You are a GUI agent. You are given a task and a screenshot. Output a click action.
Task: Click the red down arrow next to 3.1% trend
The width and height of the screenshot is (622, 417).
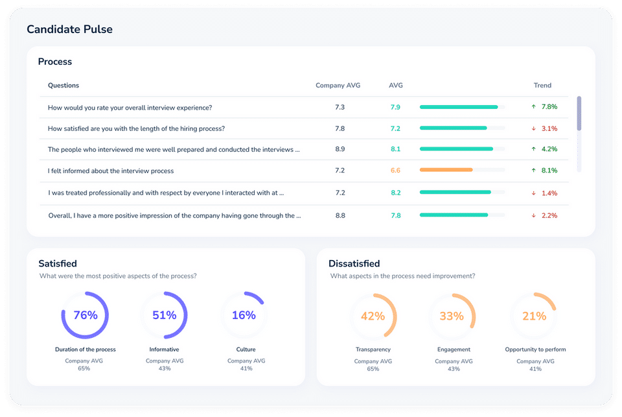(x=533, y=128)
